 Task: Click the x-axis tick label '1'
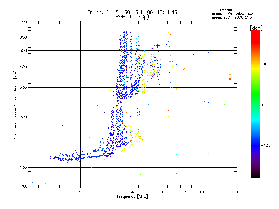28,192
